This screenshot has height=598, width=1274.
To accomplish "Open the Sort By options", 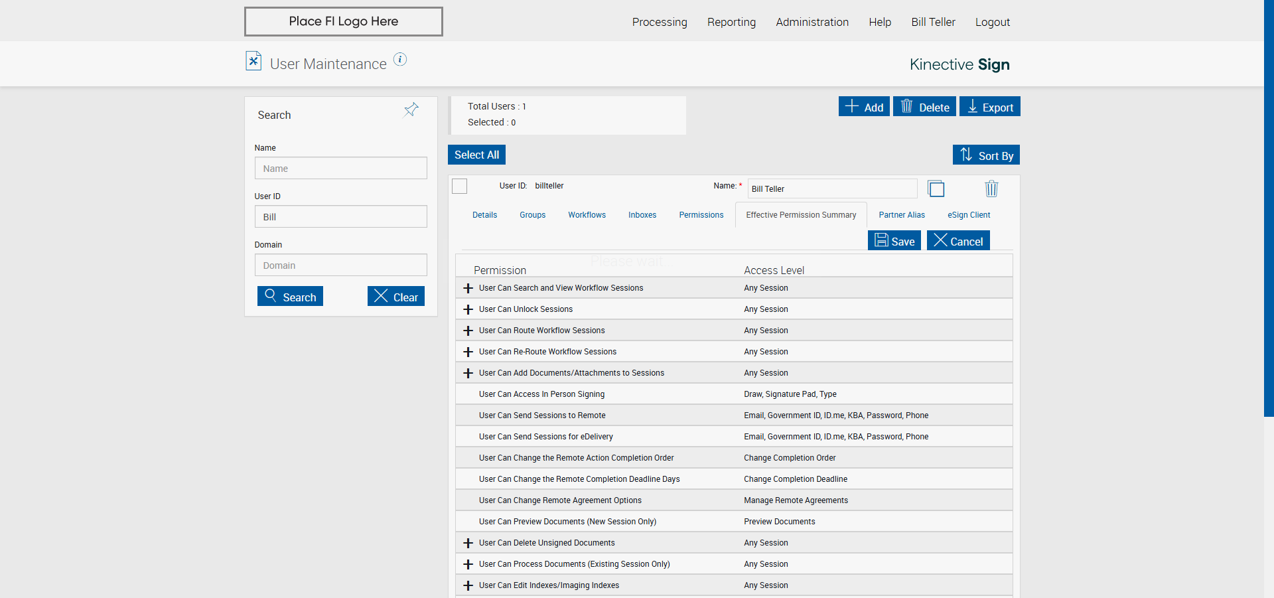I will [x=986, y=155].
